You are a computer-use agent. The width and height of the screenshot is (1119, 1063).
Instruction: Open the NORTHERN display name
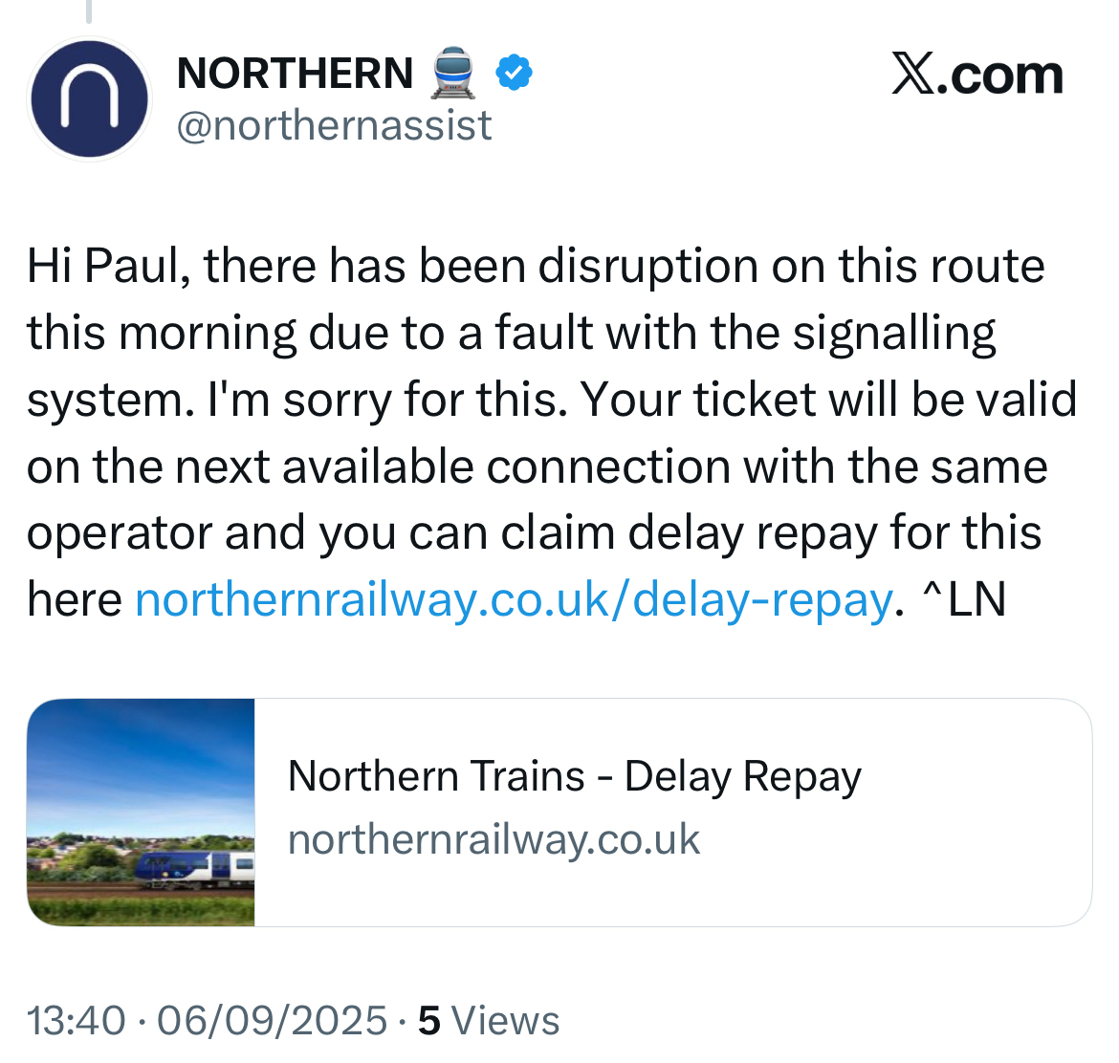pyautogui.click(x=295, y=75)
